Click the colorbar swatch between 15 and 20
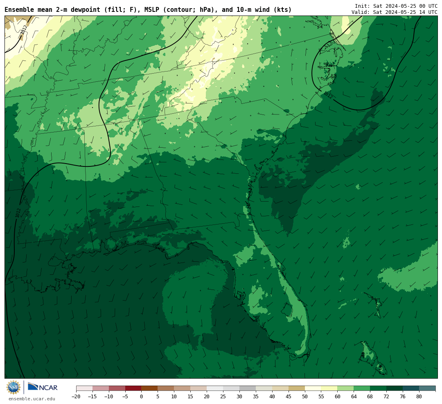 click(199, 388)
